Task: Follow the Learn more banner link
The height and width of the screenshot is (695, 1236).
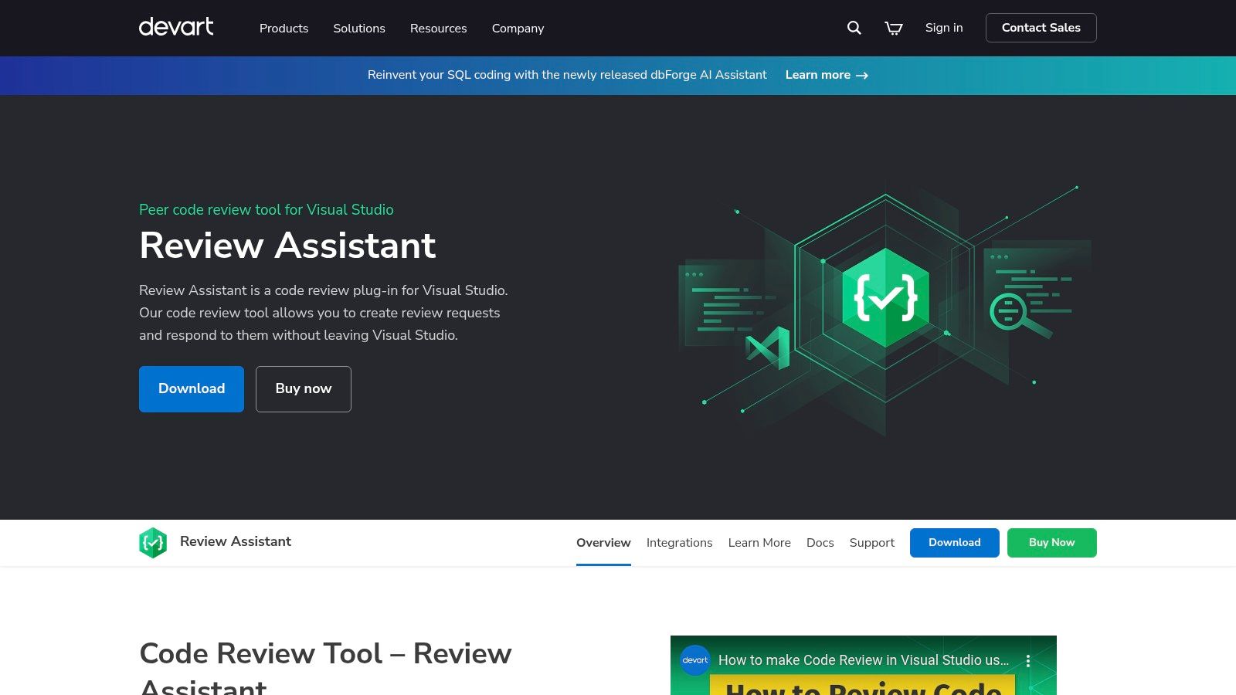Action: 827,75
